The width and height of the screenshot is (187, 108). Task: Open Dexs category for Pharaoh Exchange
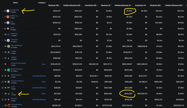click(x=43, y=64)
